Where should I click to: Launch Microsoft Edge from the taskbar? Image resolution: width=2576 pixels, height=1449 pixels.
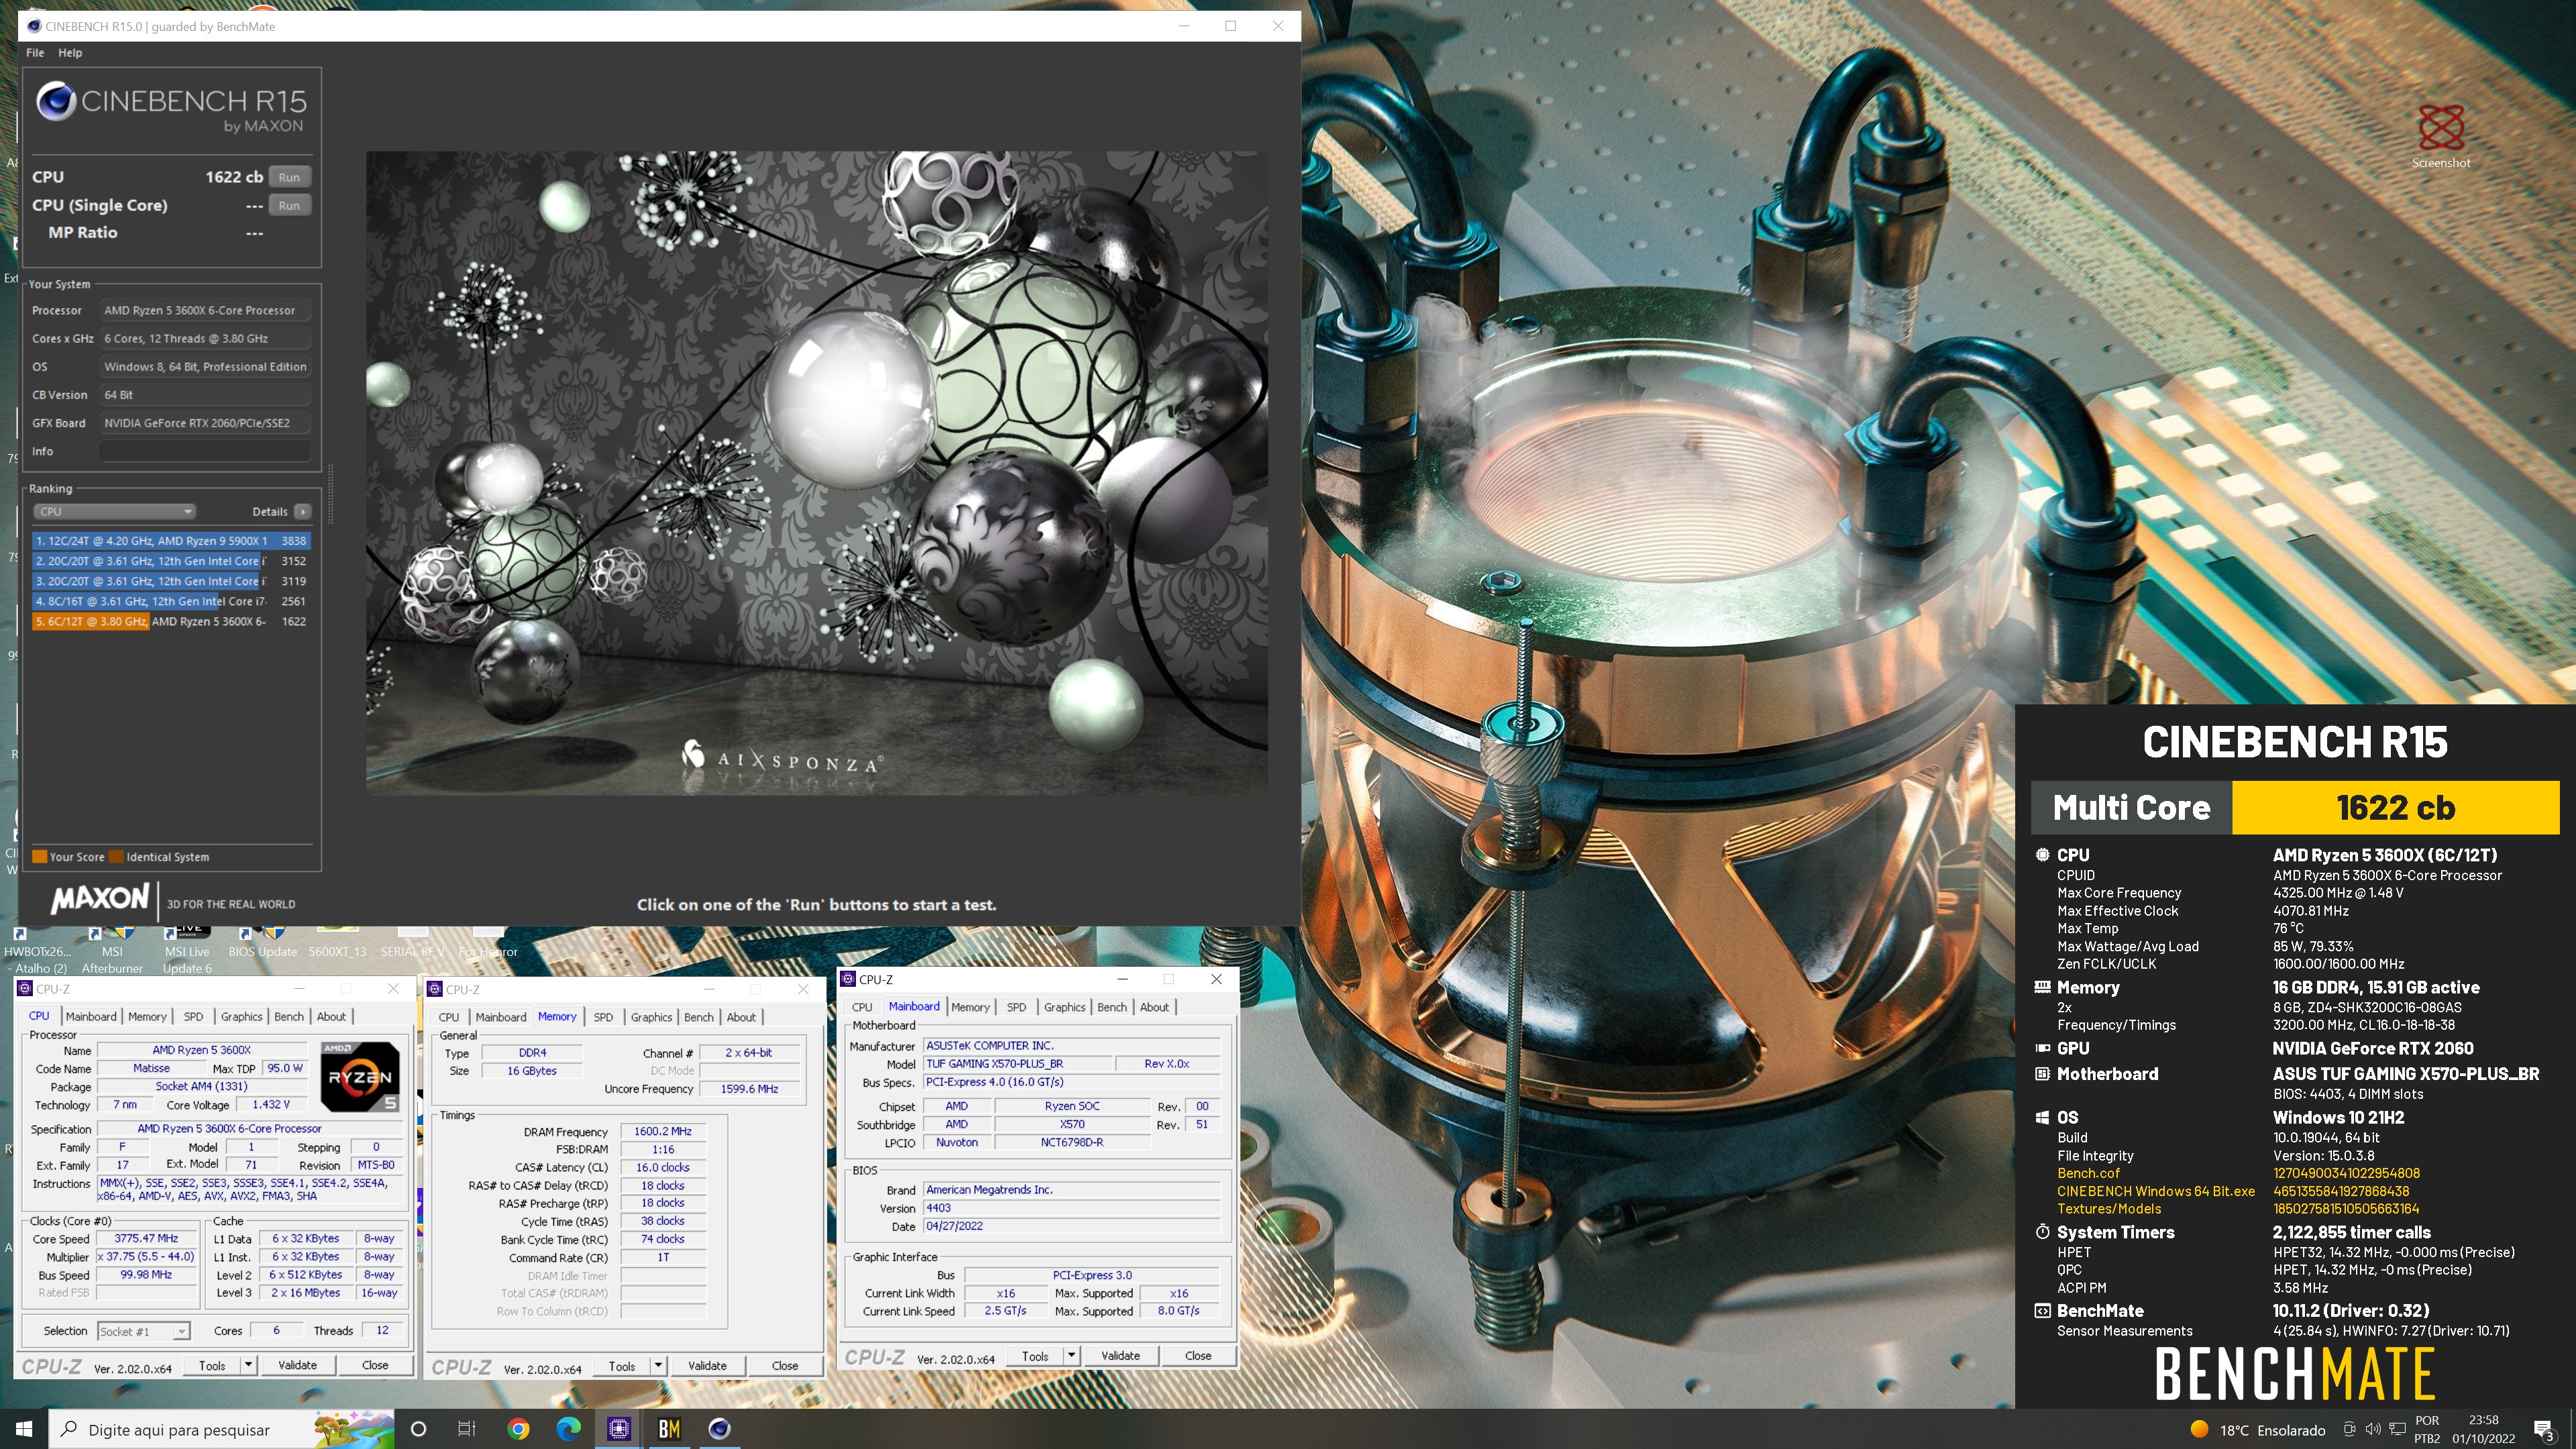(568, 1429)
